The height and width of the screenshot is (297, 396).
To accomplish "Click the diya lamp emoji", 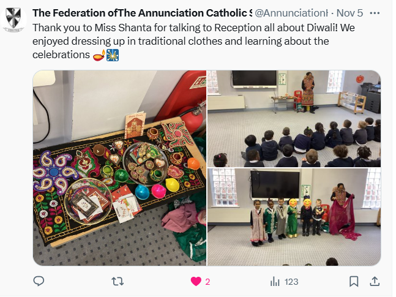I will click(99, 55).
